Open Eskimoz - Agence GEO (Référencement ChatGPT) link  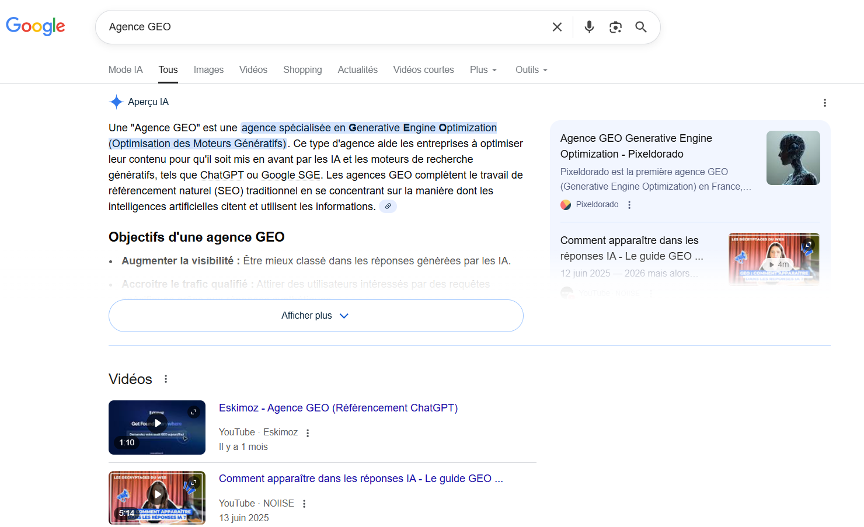[x=338, y=408]
